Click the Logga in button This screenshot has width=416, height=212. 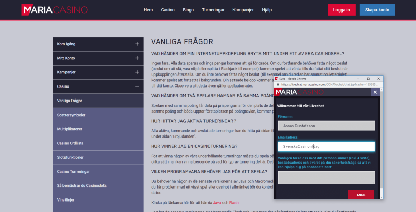[341, 10]
